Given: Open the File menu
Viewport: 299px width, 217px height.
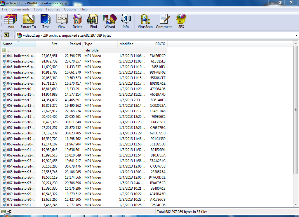Looking at the screenshot, I should pos(5,9).
